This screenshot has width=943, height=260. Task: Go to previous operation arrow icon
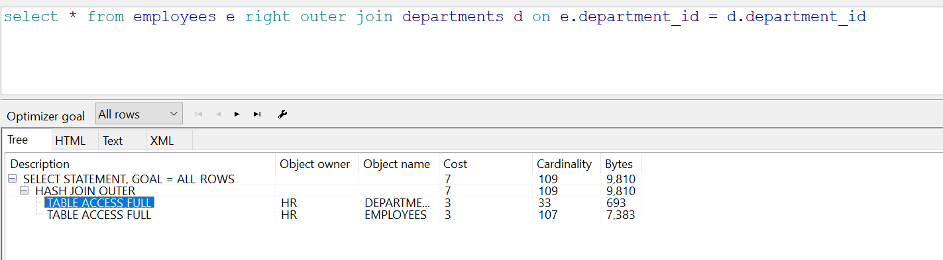218,114
